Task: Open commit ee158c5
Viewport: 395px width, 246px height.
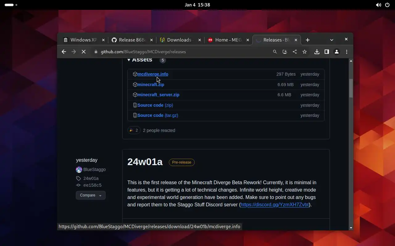Action: (92, 185)
